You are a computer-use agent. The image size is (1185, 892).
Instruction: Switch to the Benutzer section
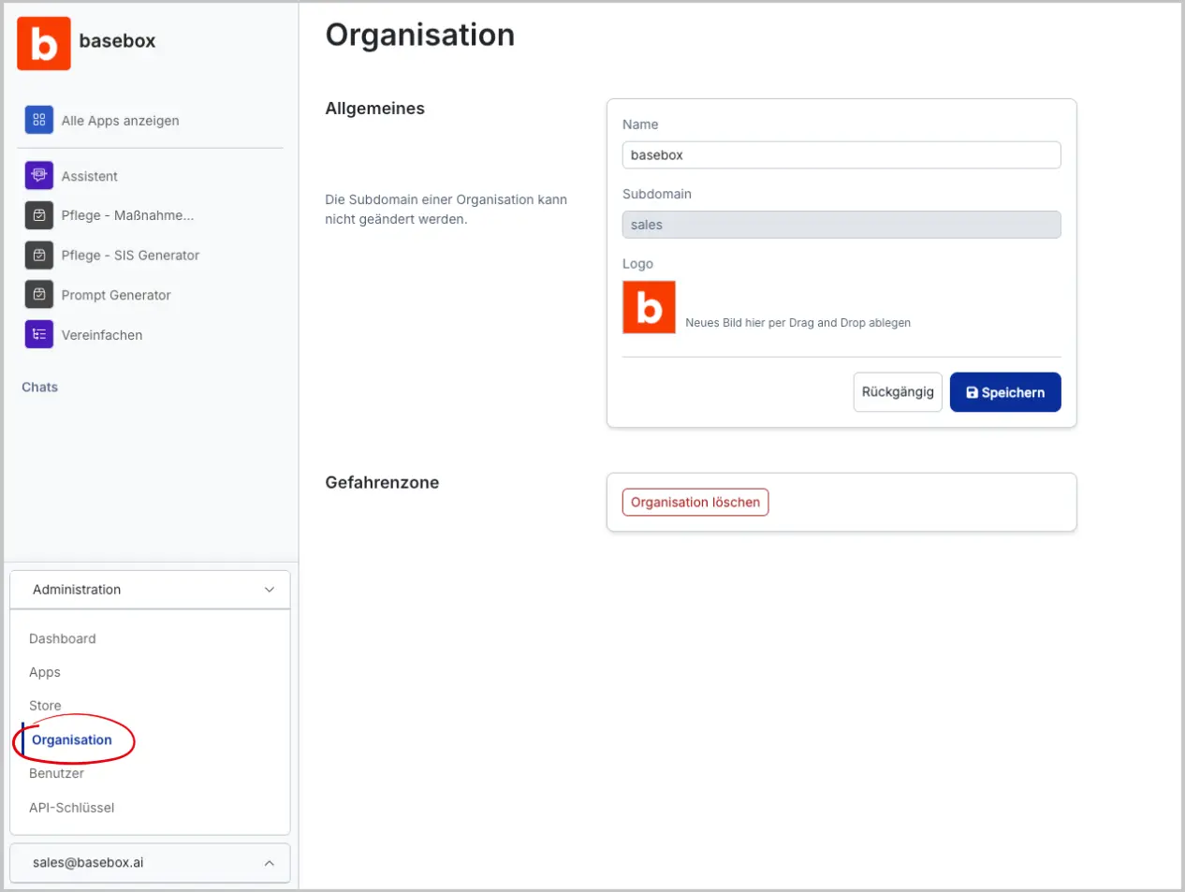click(x=55, y=773)
